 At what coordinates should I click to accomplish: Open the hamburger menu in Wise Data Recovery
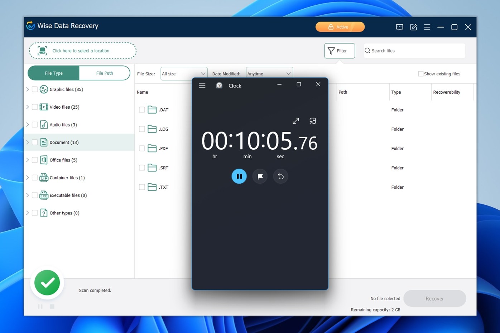point(427,27)
